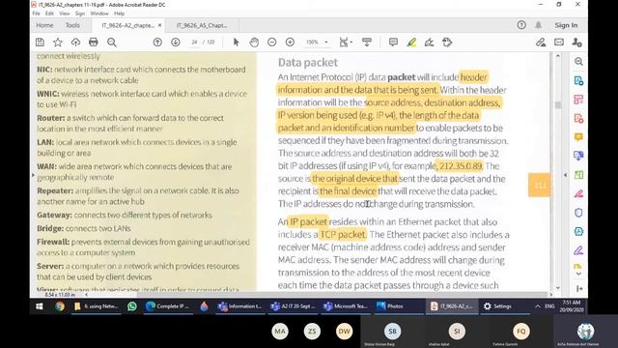Open the File menu
This screenshot has height=348, width=618.
pyautogui.click(x=37, y=14)
